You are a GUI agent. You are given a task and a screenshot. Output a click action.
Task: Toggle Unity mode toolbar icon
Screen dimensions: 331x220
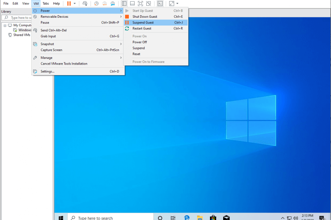(x=149, y=4)
